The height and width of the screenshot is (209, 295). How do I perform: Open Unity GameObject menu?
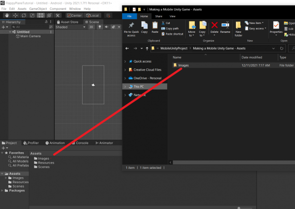(38, 9)
